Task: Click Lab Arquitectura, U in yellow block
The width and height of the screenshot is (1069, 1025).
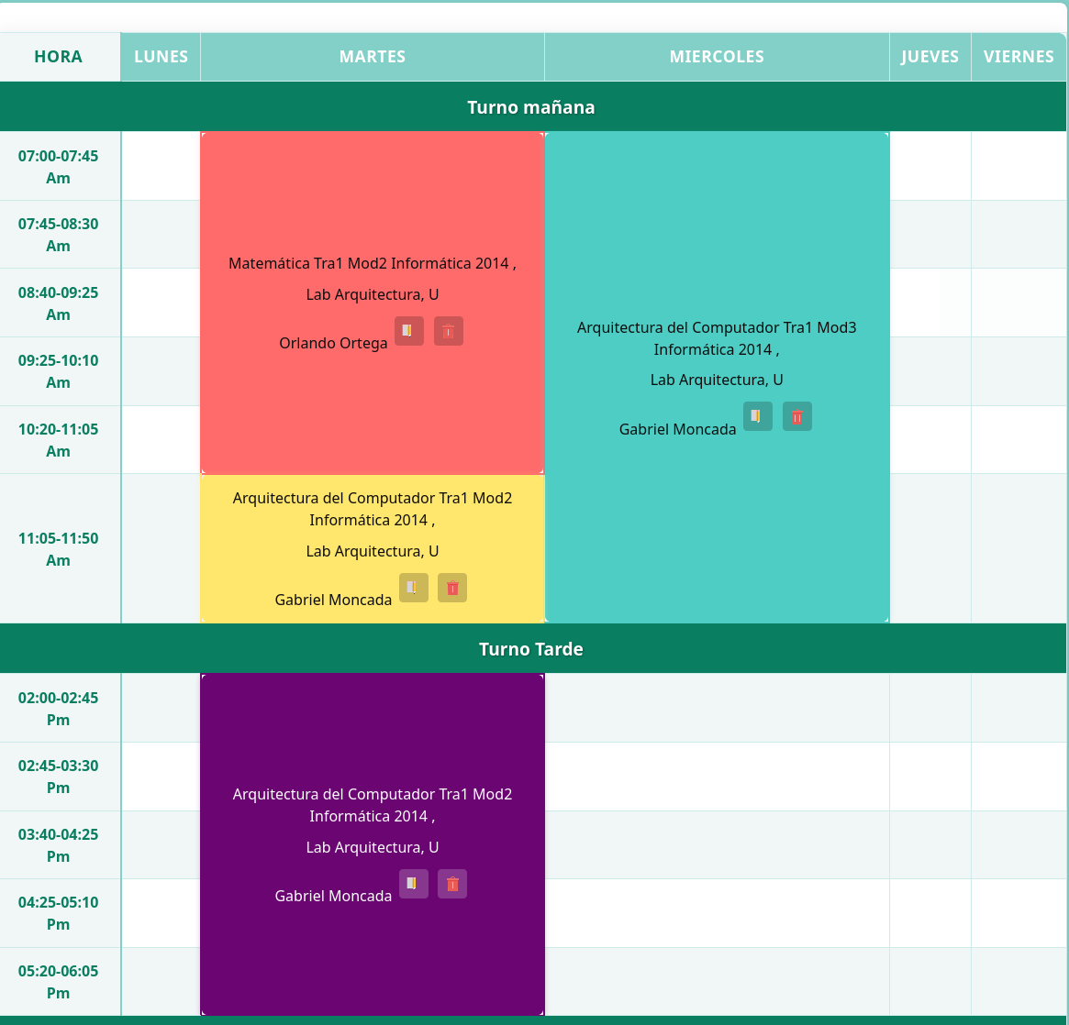Action: (x=373, y=552)
